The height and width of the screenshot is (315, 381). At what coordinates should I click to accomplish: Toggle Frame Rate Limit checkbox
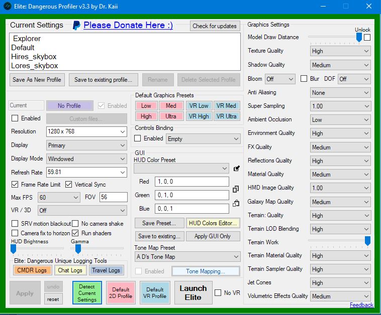15,184
